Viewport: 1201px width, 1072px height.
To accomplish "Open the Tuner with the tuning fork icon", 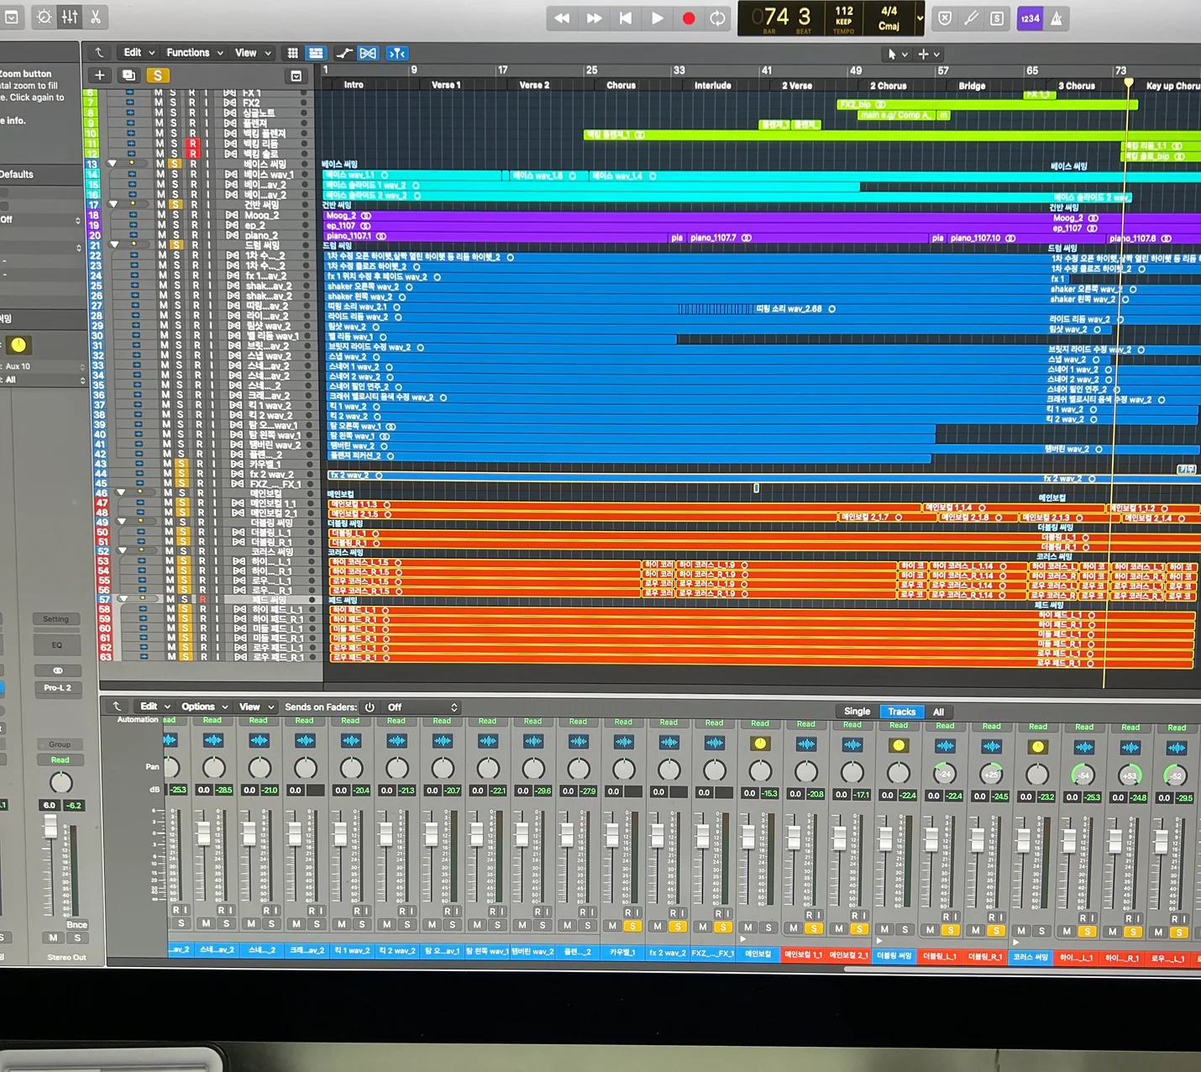I will coord(971,18).
